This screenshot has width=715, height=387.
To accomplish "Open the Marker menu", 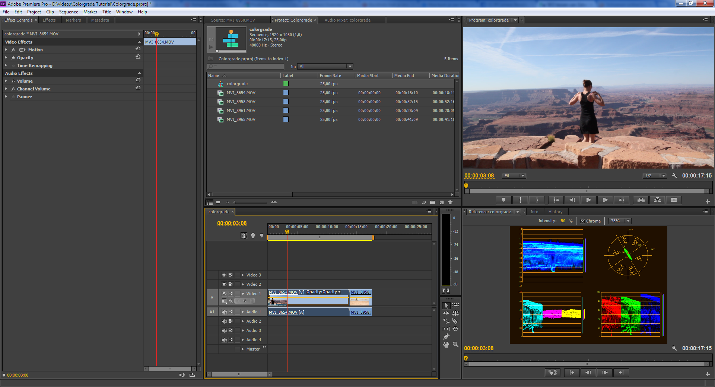I will (x=90, y=12).
